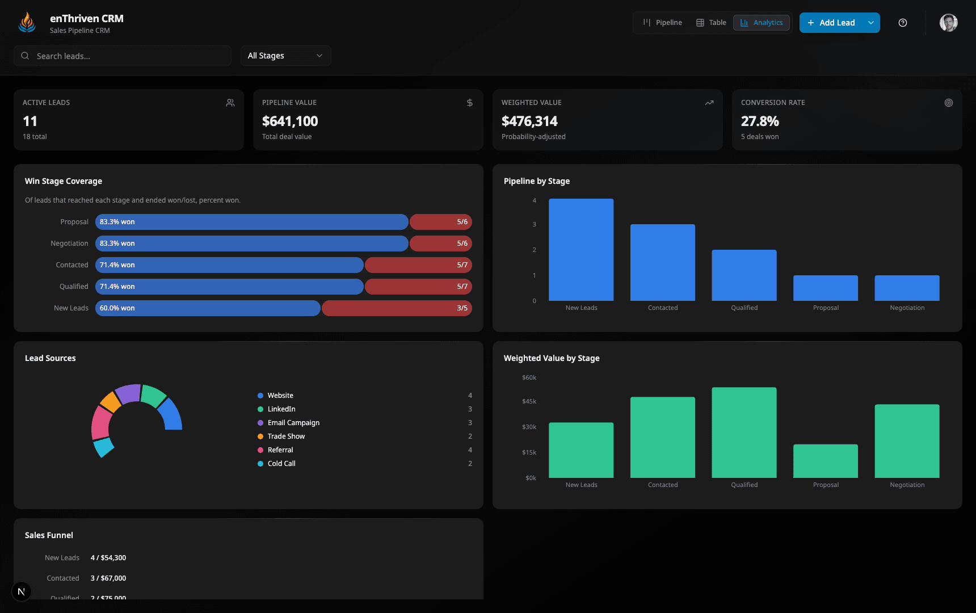Open the help question mark icon
The width and height of the screenshot is (976, 613).
(x=902, y=23)
